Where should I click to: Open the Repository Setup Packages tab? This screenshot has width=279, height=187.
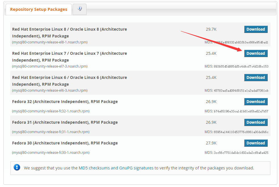(x=39, y=9)
